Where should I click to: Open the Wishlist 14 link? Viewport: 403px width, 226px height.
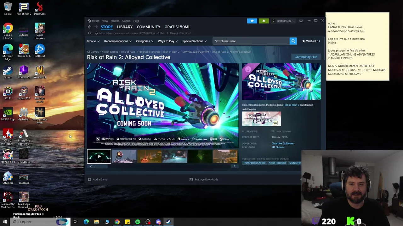coord(311,41)
